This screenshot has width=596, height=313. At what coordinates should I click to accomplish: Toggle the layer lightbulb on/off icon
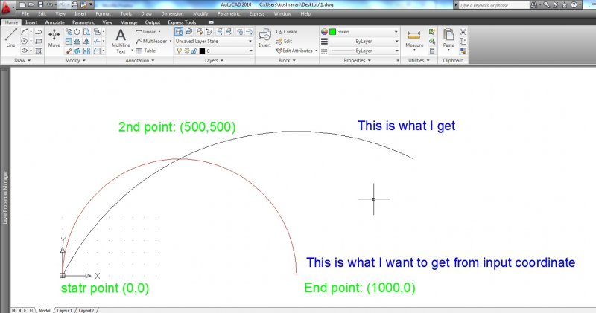tap(179, 51)
